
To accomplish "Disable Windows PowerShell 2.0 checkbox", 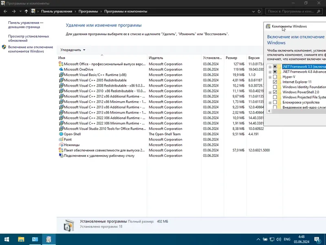I will pyautogui.click(x=275, y=91).
